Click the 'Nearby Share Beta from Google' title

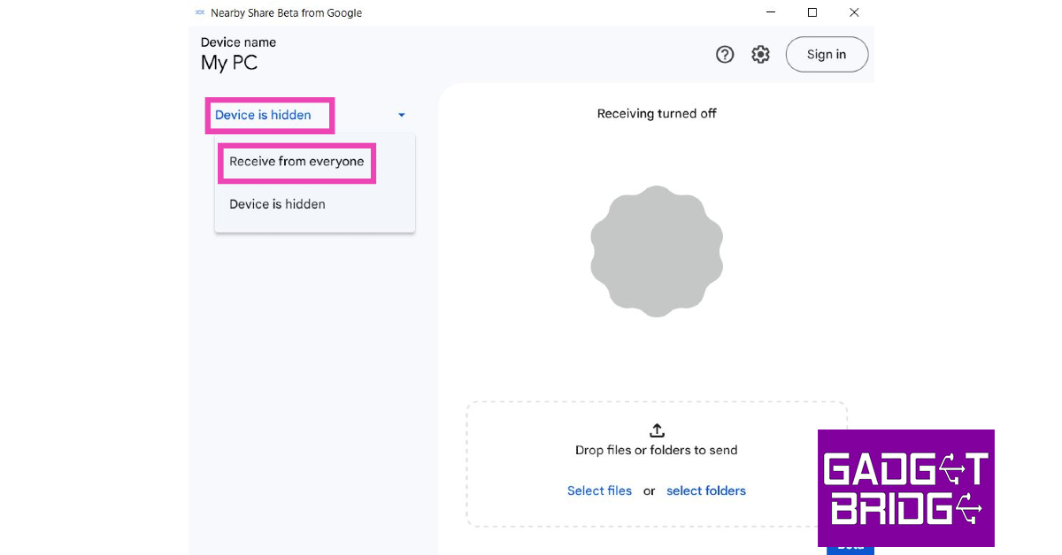pos(286,13)
